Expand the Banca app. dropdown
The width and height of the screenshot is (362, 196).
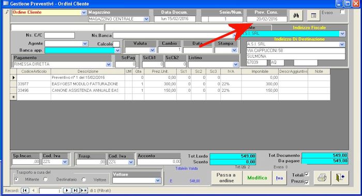pyautogui.click(x=117, y=50)
